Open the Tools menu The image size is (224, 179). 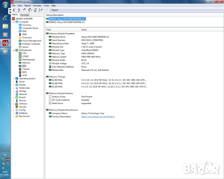pyautogui.click(x=46, y=6)
